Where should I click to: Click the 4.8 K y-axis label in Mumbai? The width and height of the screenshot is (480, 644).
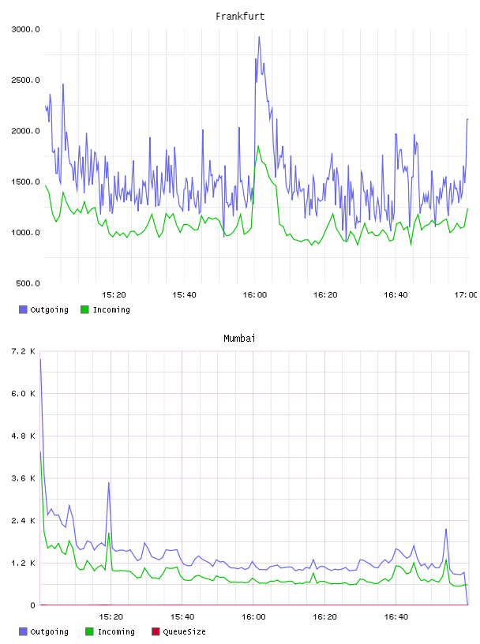(x=23, y=436)
